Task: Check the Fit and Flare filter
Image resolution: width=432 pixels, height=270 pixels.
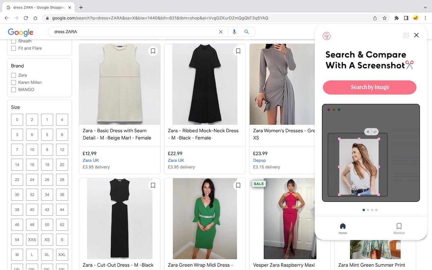Action: pos(13,48)
